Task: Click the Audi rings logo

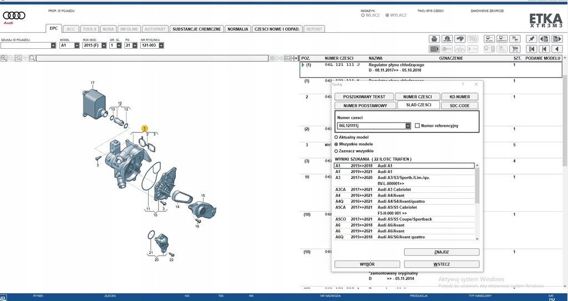Action: point(14,16)
